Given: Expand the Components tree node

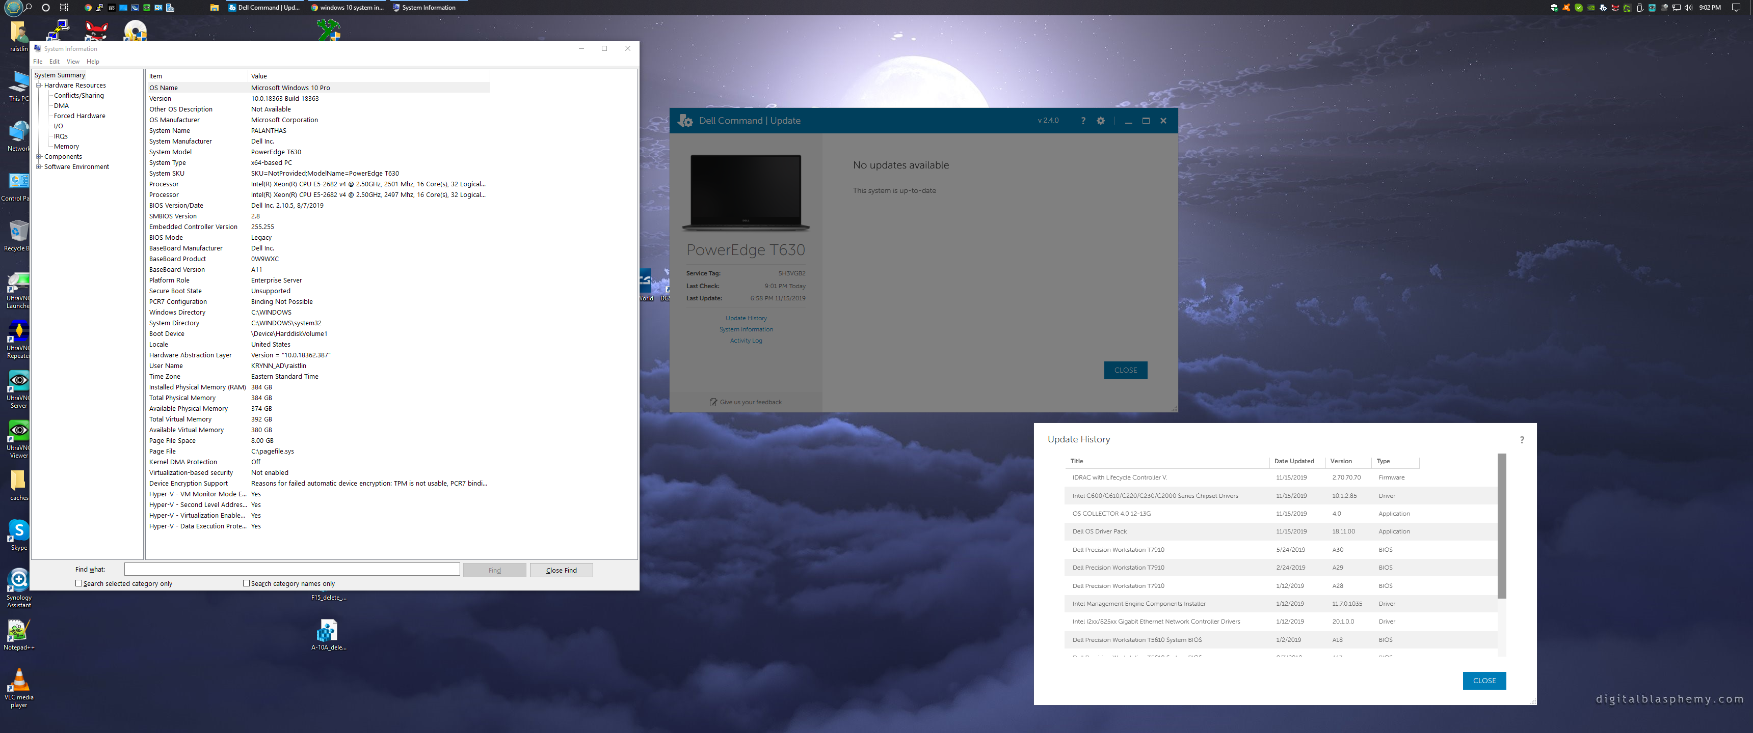Looking at the screenshot, I should [39, 156].
